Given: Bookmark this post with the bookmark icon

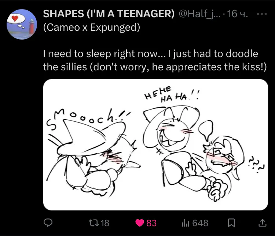Looking at the screenshot, I should pos(231,223).
